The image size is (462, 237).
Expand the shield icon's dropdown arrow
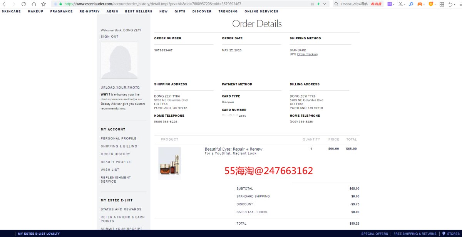(x=435, y=4)
